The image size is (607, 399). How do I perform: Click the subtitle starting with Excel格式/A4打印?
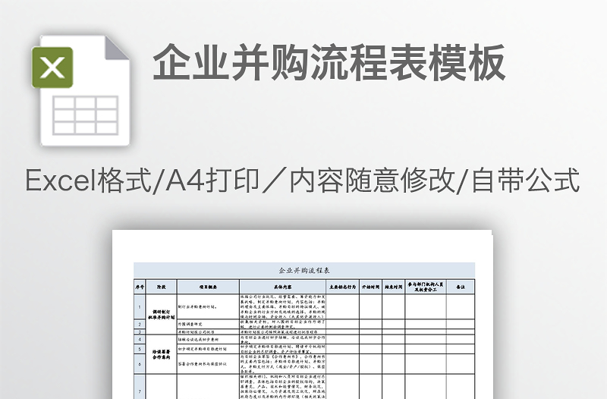pyautogui.click(x=303, y=180)
